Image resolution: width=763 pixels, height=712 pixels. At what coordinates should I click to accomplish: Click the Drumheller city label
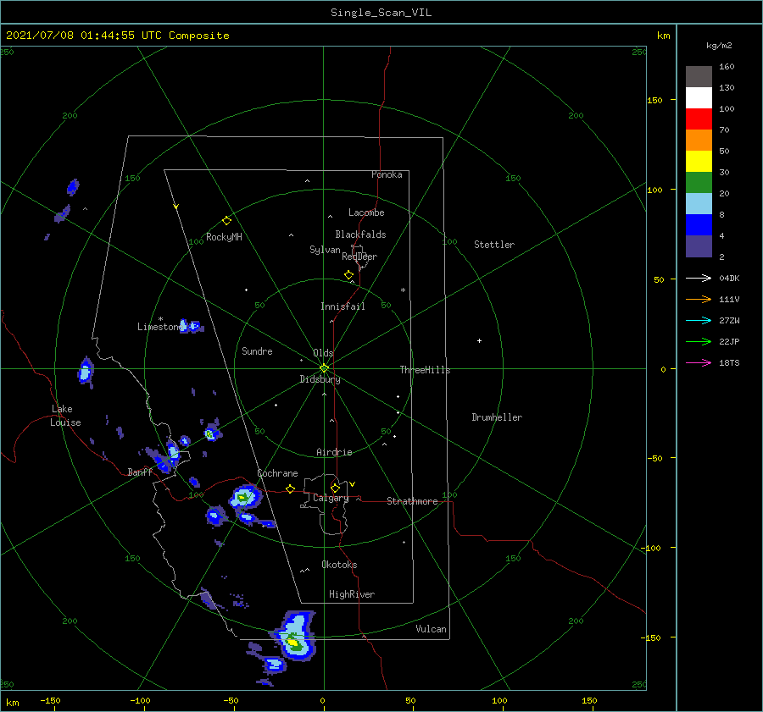pos(497,417)
